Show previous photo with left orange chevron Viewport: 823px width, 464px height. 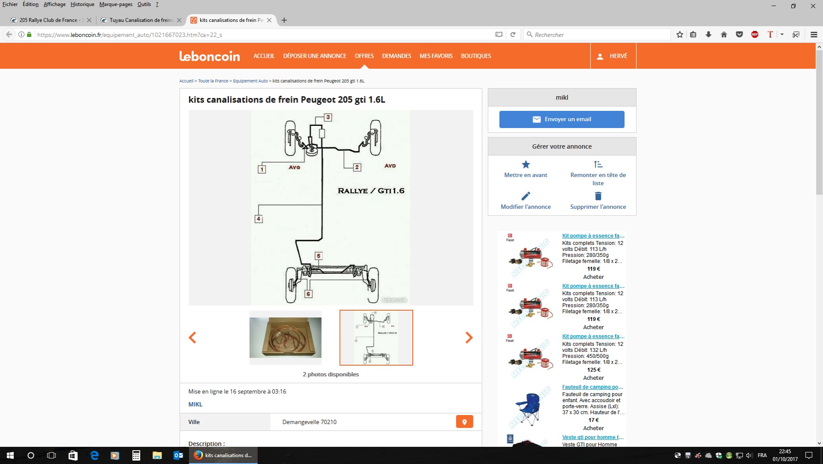192,338
